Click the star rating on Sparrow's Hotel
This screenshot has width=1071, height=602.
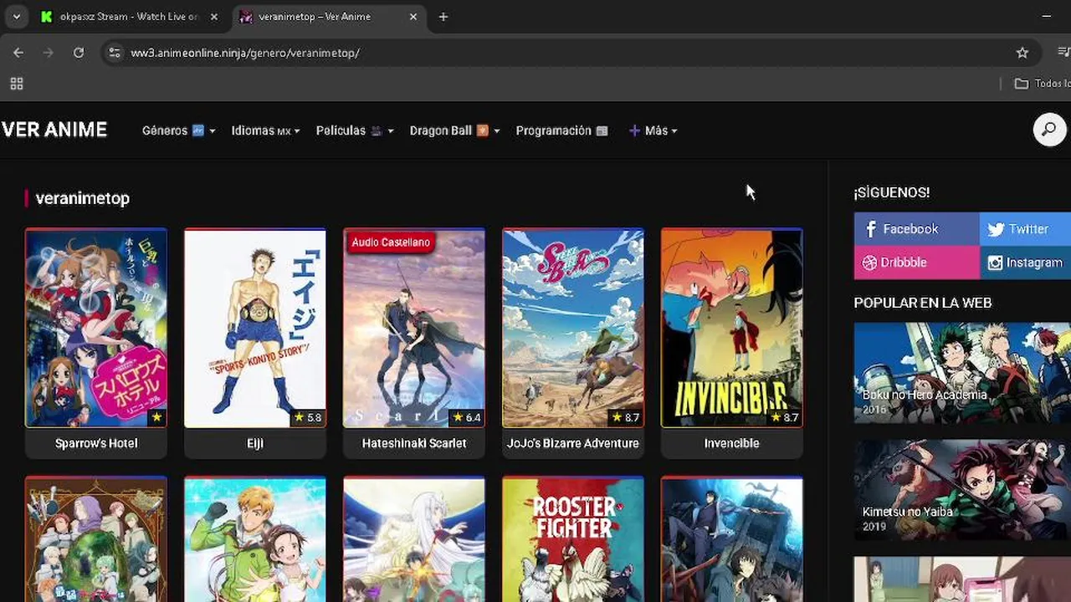tap(156, 417)
